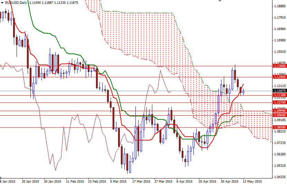Click the 1.17910 price axis value

point(280,18)
